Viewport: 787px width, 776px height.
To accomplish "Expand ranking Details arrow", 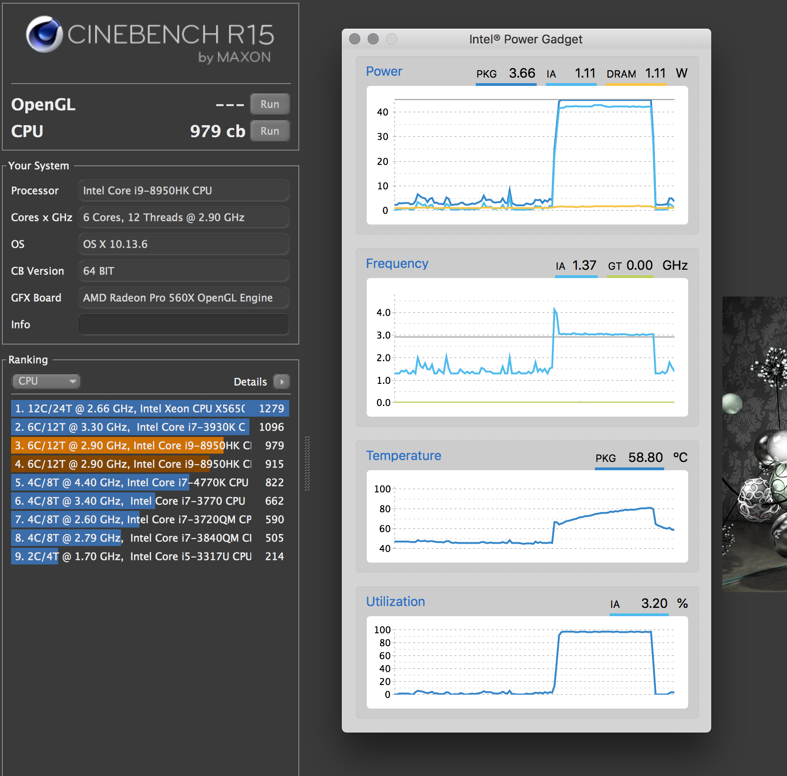I will coord(281,382).
